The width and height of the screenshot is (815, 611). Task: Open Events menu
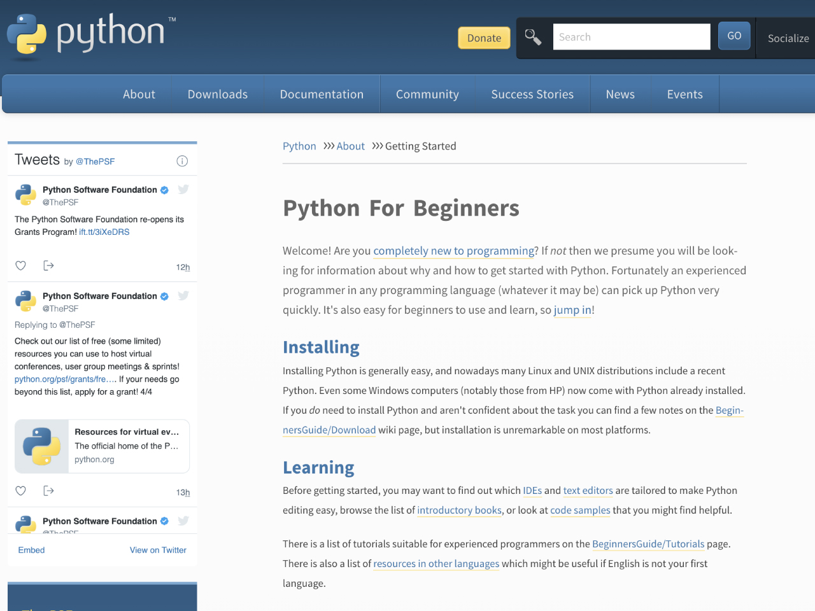click(685, 94)
